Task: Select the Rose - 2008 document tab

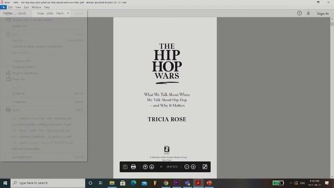Action: [51, 14]
